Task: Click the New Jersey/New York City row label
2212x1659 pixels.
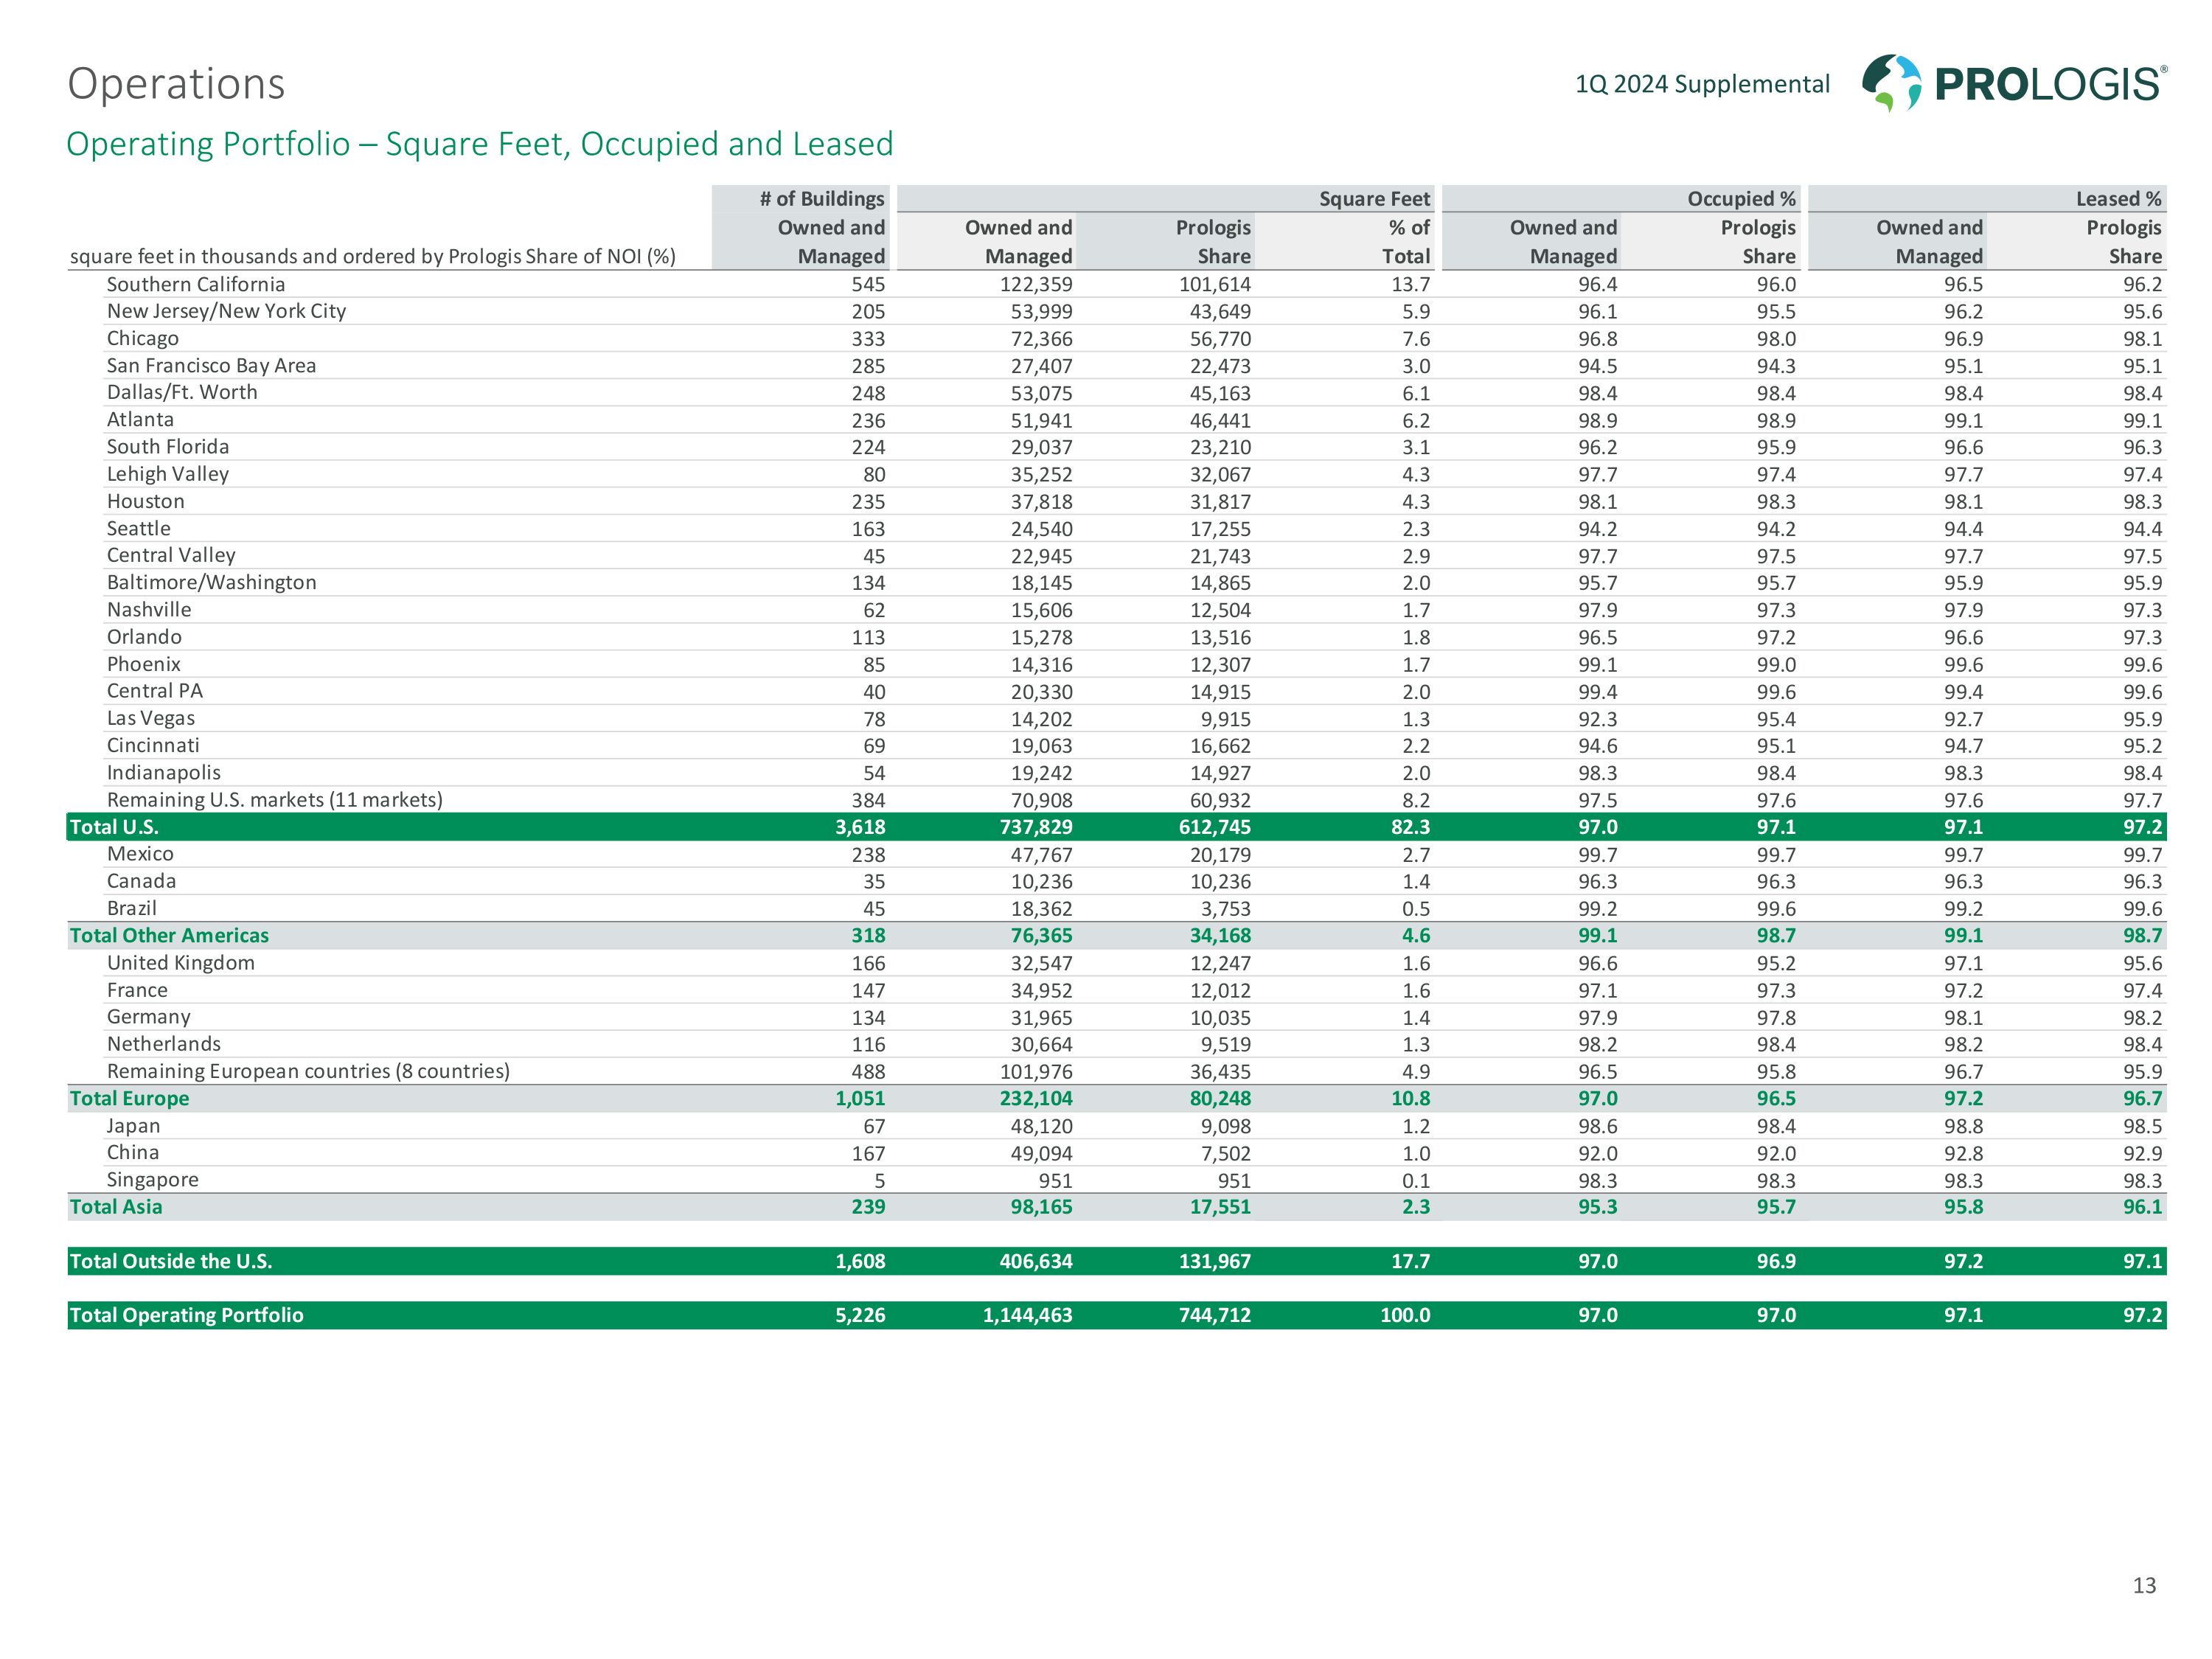Action: click(x=226, y=311)
